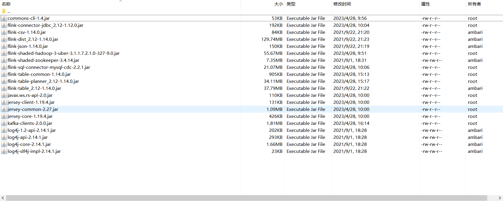Image resolution: width=503 pixels, height=201 pixels.
Task: Select file name commons-cli-1.4.jar
Action: (x=29, y=18)
